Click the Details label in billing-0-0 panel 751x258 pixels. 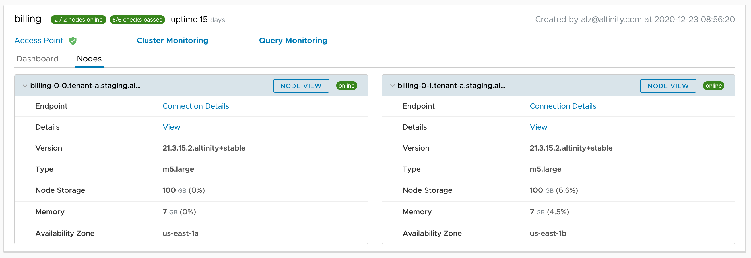(48, 127)
